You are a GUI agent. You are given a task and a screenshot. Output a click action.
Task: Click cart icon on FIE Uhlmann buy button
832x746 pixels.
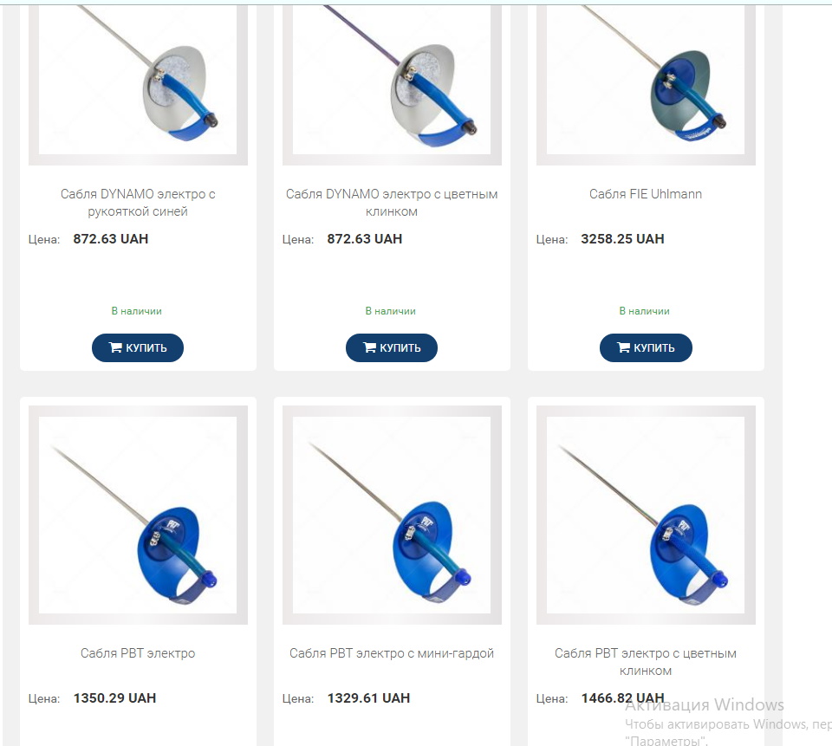[x=623, y=347]
